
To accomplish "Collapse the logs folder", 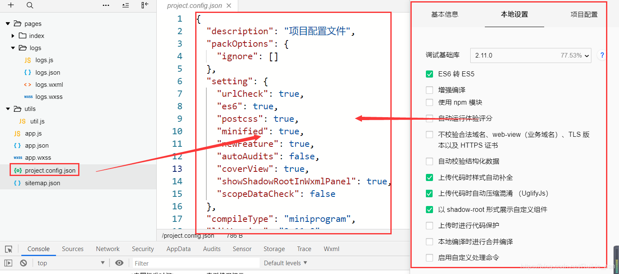I will 13,48.
